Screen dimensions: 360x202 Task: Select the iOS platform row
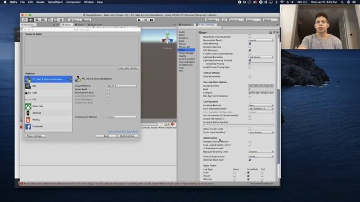click(48, 86)
